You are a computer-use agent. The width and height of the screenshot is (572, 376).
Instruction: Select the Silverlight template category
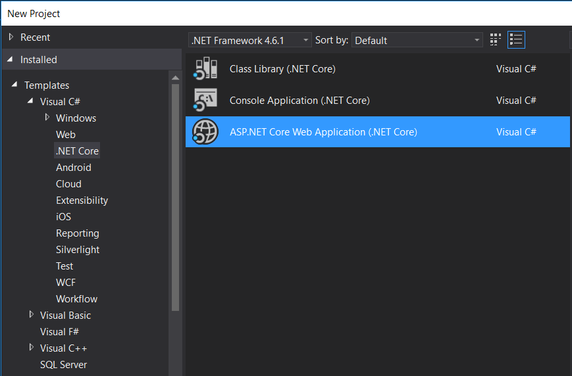(77, 250)
